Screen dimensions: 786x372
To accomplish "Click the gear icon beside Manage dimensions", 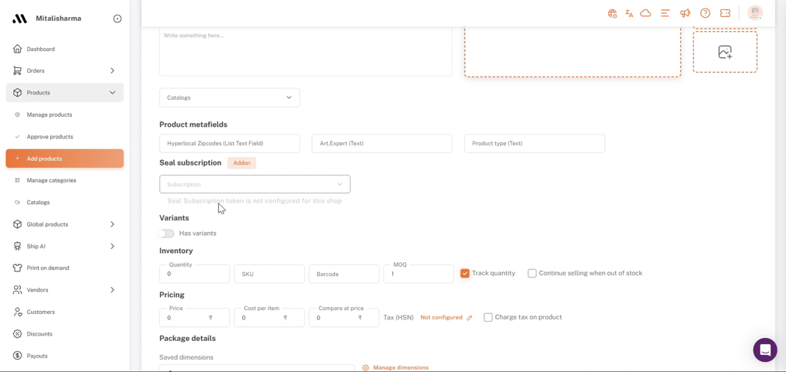I will pyautogui.click(x=365, y=367).
